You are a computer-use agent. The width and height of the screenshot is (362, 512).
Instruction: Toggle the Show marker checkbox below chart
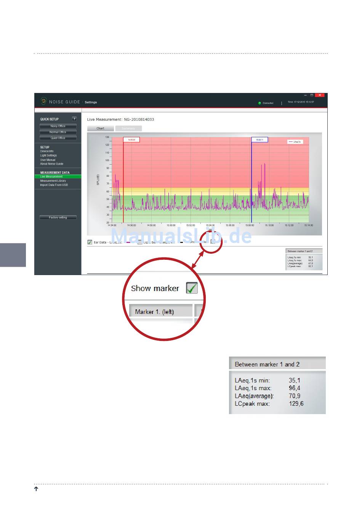click(213, 242)
